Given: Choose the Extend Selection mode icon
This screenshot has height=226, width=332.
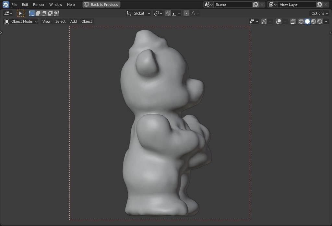Looking at the screenshot, I should pos(38,13).
